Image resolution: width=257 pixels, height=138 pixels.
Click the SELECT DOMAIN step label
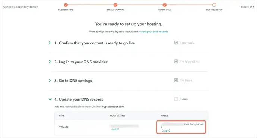tap(115, 10)
